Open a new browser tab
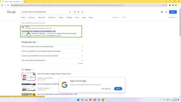This screenshot has width=181, height=102. coord(25,2)
